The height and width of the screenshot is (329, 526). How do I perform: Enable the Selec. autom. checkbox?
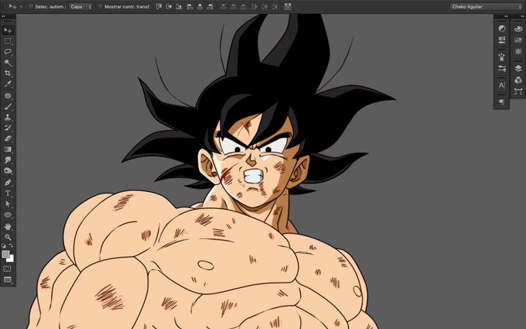[30, 6]
